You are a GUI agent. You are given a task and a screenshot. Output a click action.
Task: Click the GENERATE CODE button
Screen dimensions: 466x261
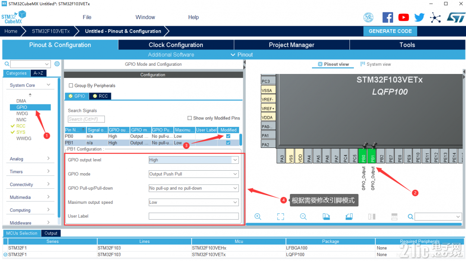pos(390,31)
